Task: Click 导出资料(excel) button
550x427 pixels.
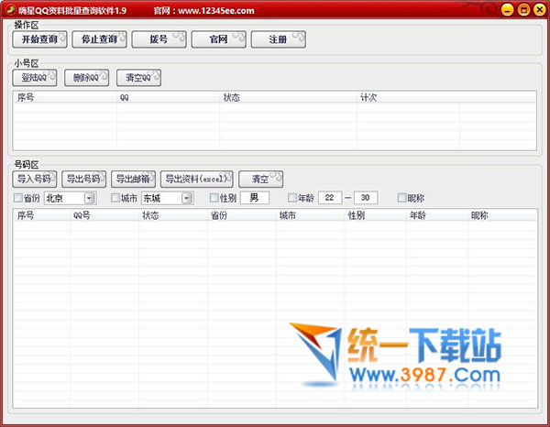Action: tap(197, 180)
